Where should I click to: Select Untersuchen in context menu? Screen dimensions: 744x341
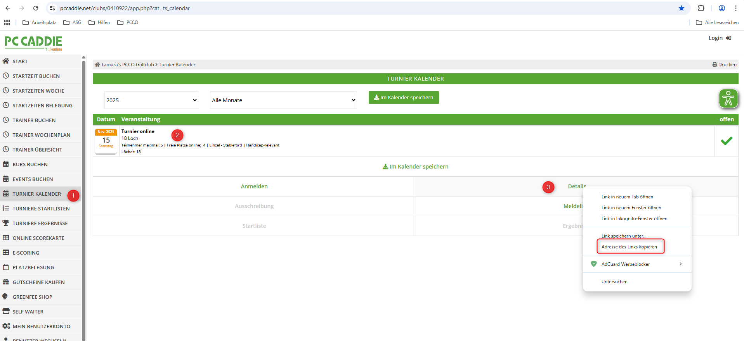tap(614, 282)
